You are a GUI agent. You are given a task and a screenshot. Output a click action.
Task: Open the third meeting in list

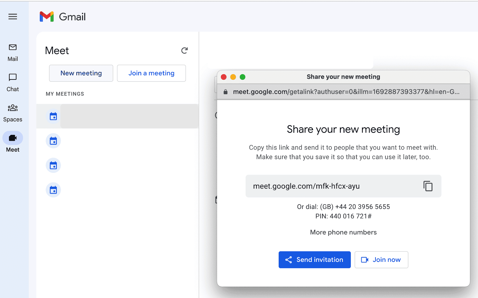pyautogui.click(x=53, y=165)
